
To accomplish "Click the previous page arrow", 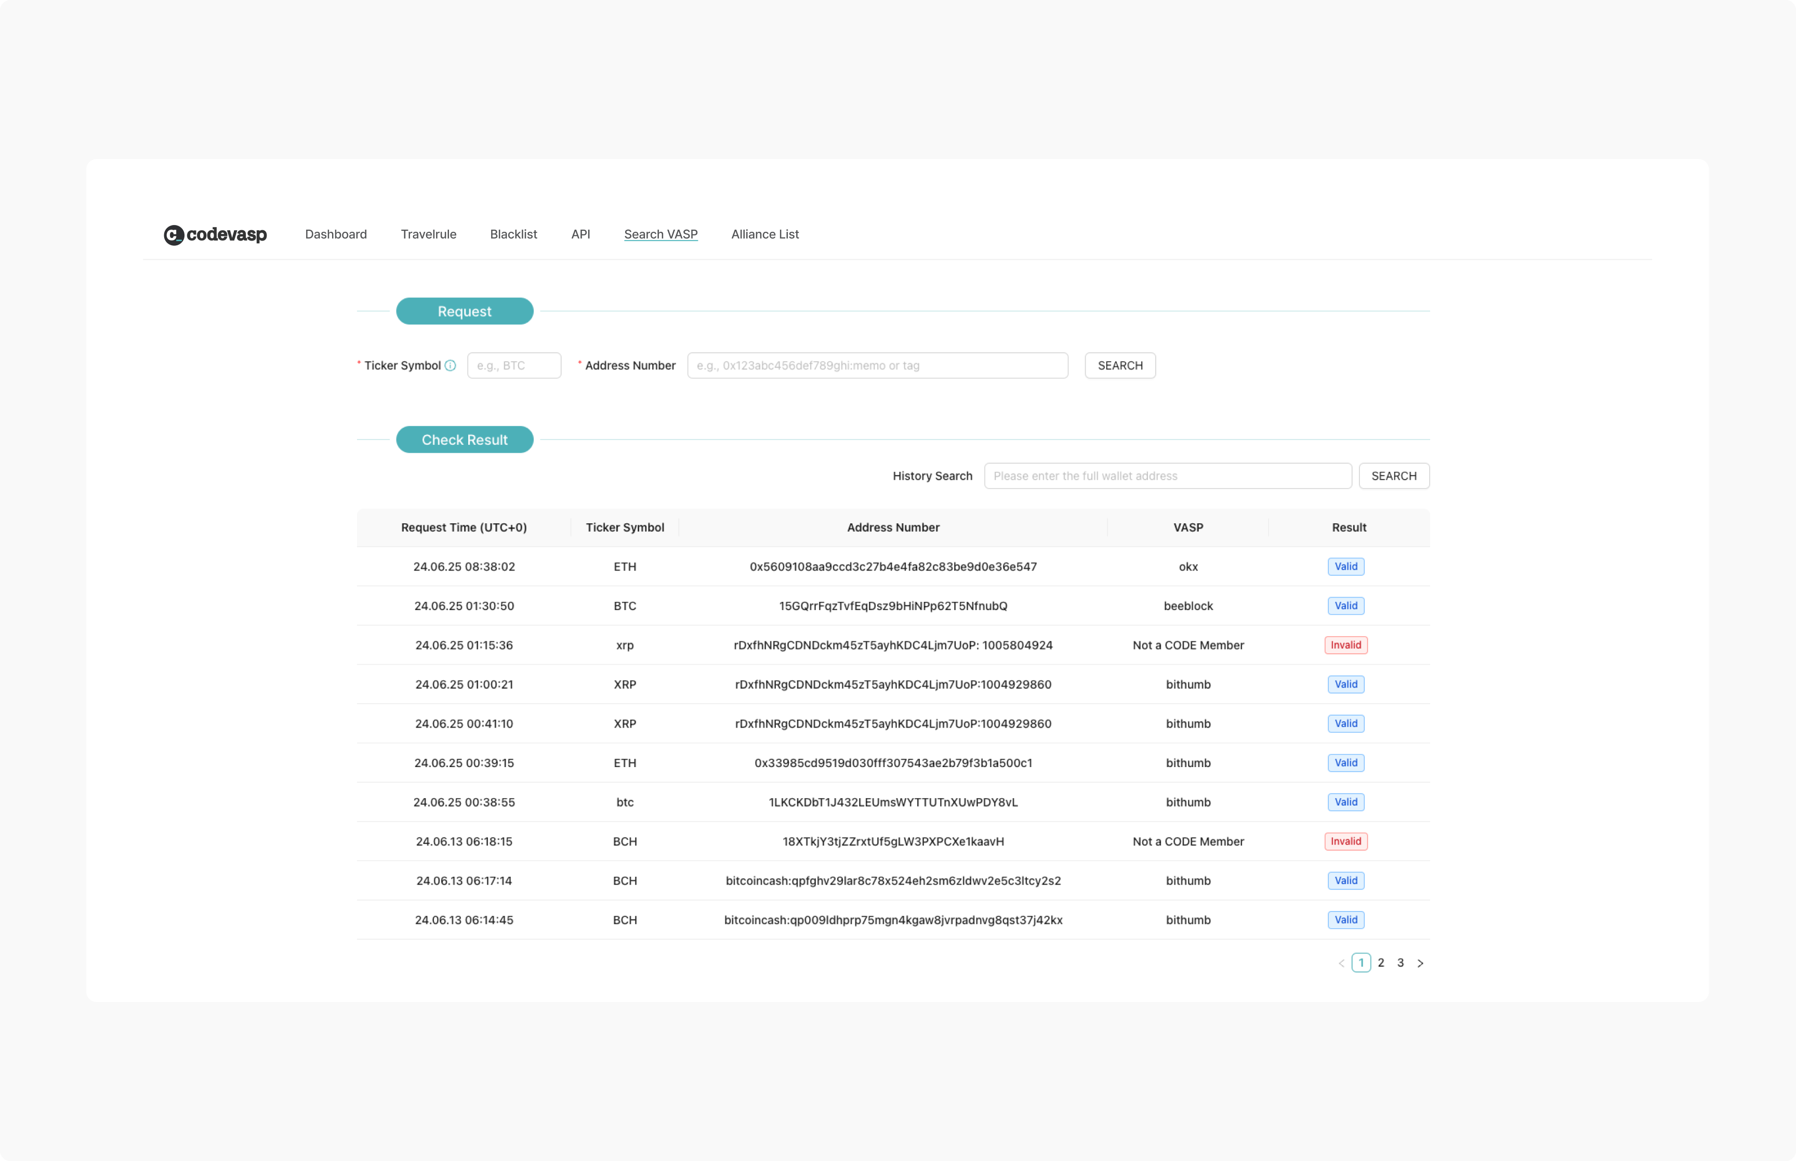I will pyautogui.click(x=1341, y=962).
